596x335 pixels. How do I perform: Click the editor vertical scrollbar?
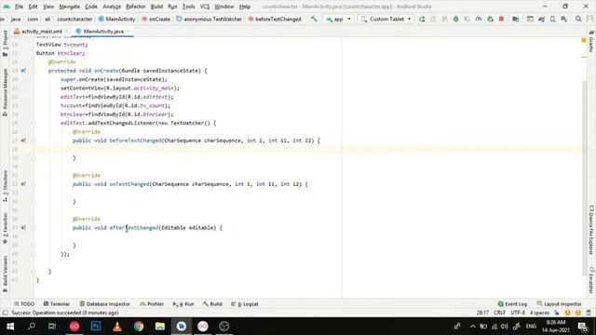(x=585, y=179)
